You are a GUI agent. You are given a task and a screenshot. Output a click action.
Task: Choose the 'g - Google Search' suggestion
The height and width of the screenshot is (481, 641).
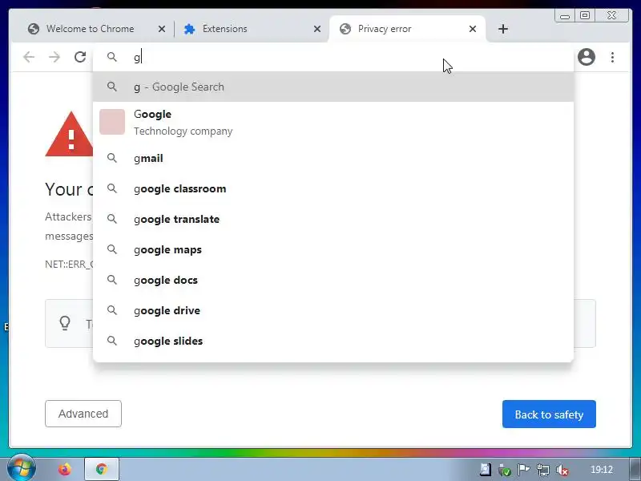333,87
